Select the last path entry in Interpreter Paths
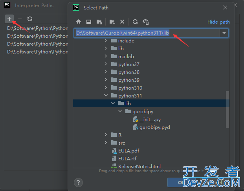This screenshot has height=191, width=244. pos(37,52)
